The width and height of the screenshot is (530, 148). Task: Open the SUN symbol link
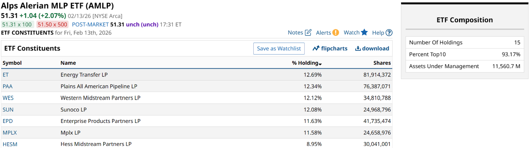pos(8,109)
